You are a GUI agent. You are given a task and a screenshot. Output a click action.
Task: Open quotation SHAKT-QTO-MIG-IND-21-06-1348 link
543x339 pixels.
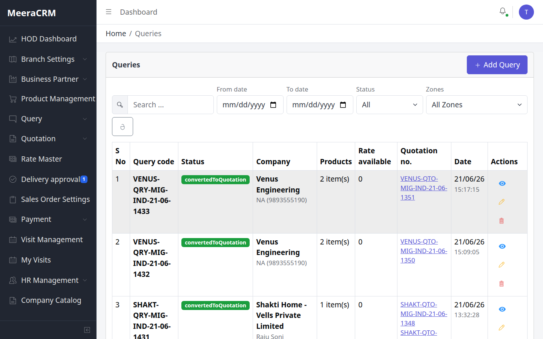point(423,314)
